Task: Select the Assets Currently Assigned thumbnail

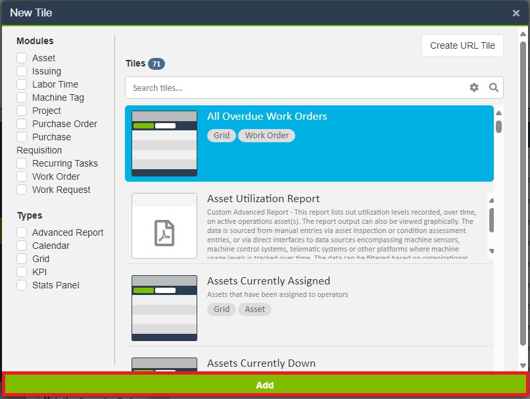Action: point(164,308)
